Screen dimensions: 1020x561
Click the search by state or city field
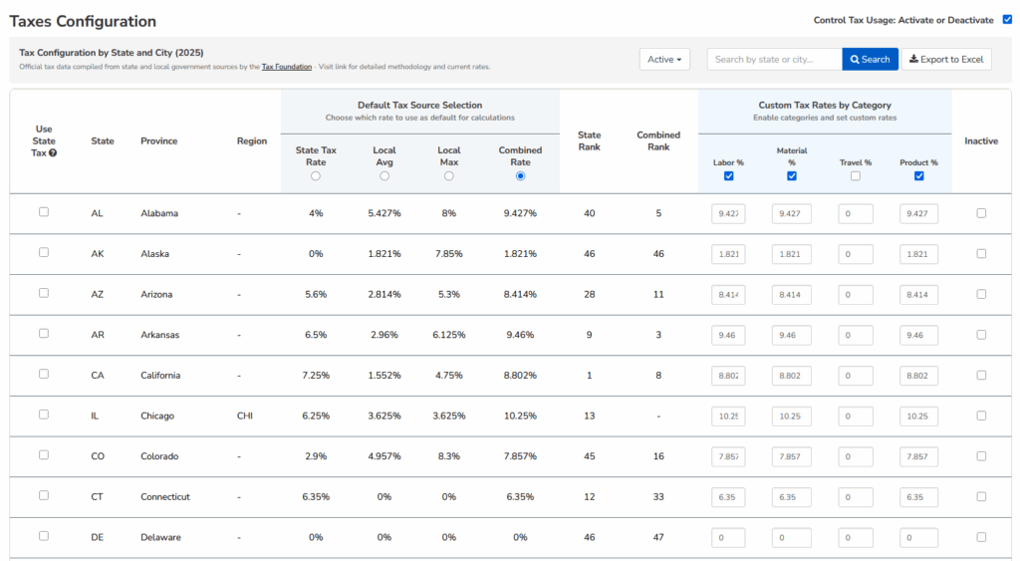(x=774, y=59)
